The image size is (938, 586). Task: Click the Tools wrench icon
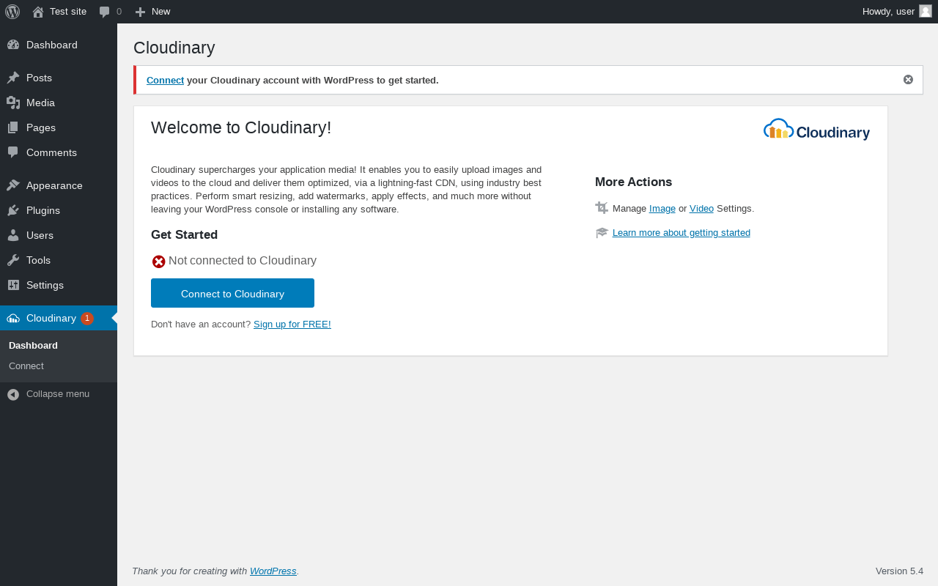click(x=13, y=260)
